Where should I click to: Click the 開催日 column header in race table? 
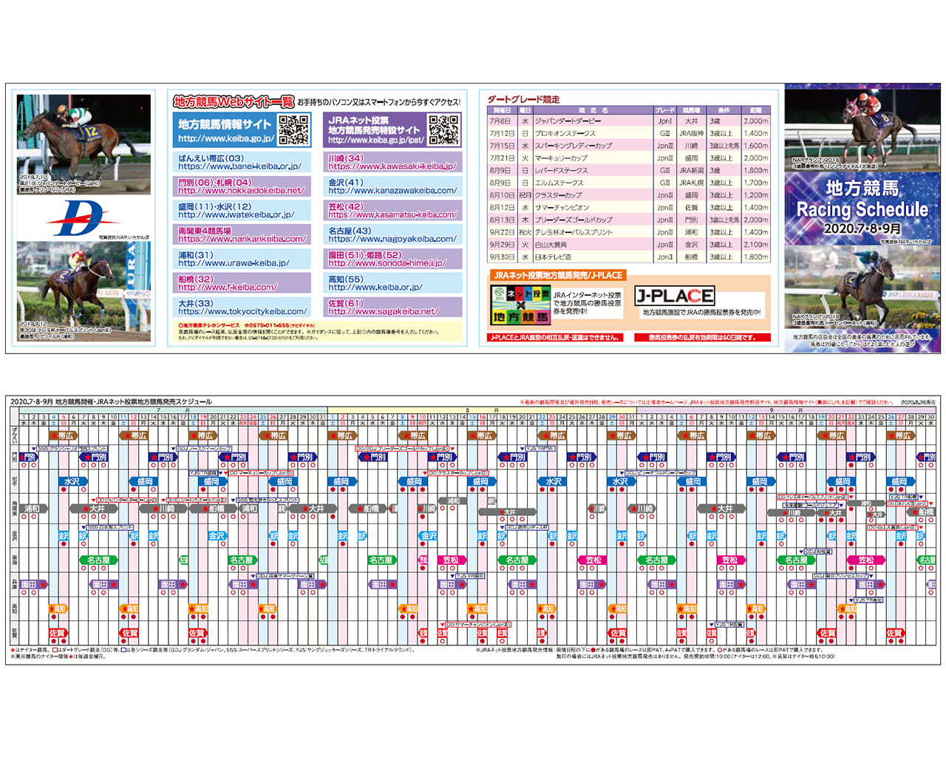[x=502, y=110]
